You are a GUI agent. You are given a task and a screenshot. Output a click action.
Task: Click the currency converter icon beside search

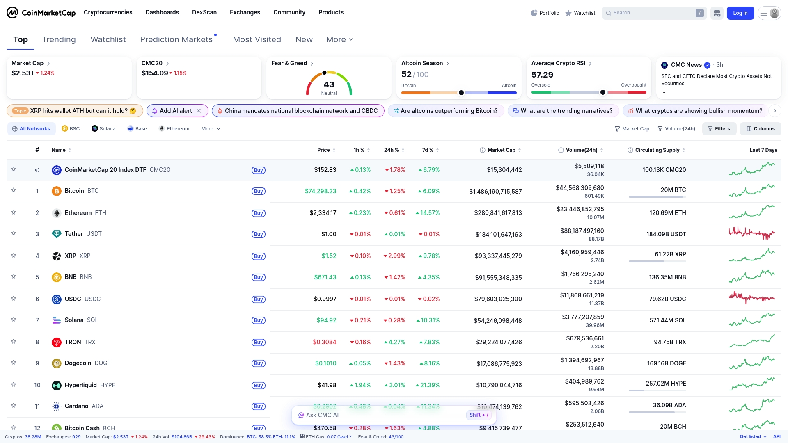coord(717,13)
